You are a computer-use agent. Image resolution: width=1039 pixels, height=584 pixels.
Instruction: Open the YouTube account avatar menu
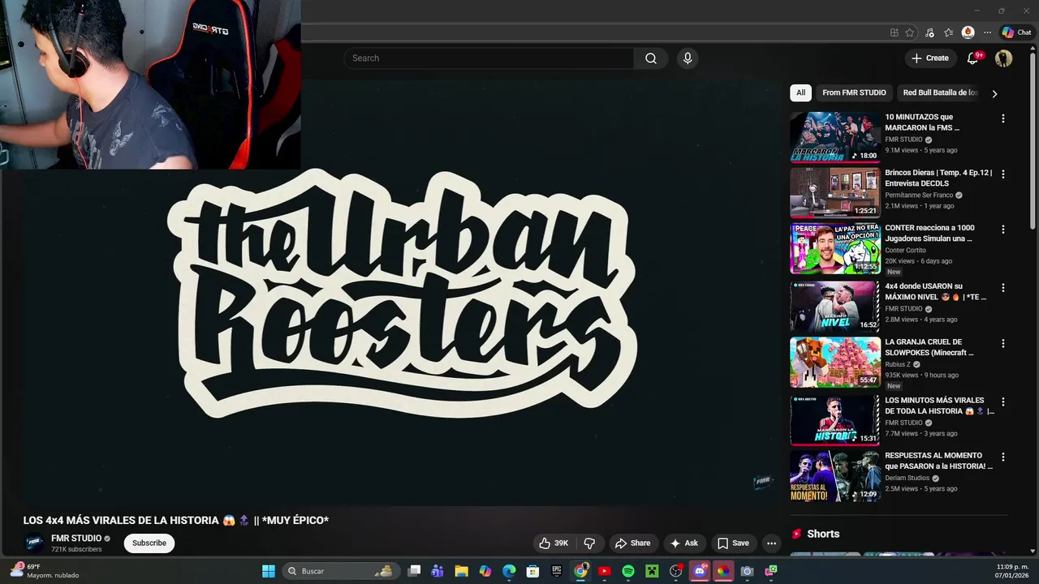pyautogui.click(x=1004, y=58)
